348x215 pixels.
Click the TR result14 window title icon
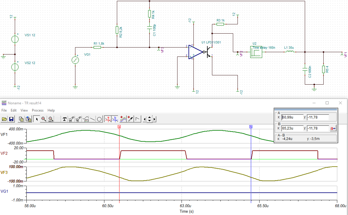click(x=4, y=103)
